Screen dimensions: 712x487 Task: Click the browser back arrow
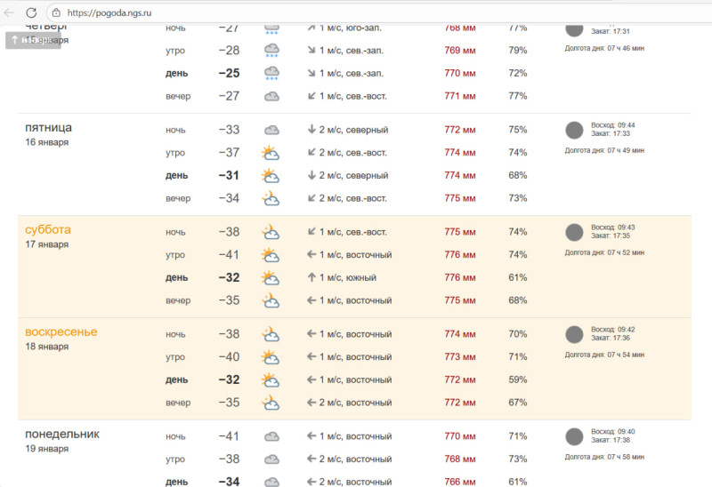tap(10, 12)
